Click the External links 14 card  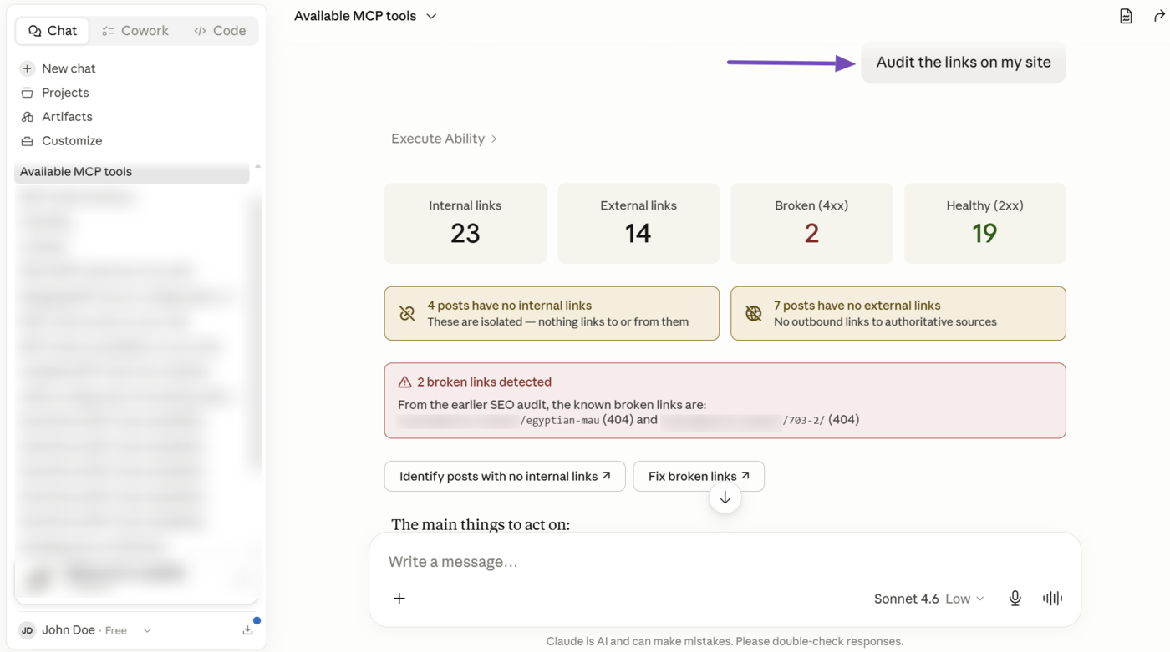638,224
